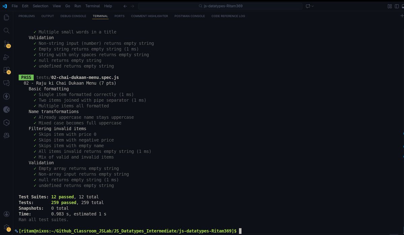Open the View menu

click(x=57, y=6)
